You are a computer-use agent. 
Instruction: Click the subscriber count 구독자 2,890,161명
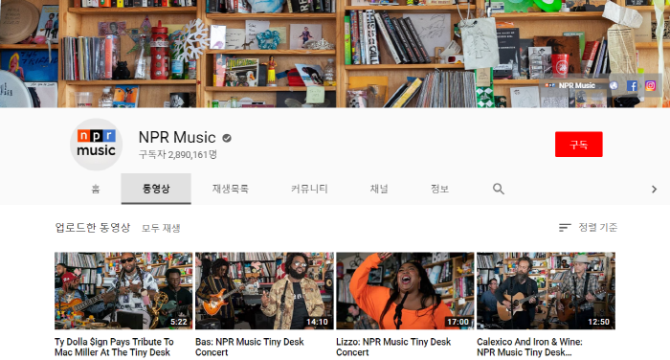(x=178, y=154)
